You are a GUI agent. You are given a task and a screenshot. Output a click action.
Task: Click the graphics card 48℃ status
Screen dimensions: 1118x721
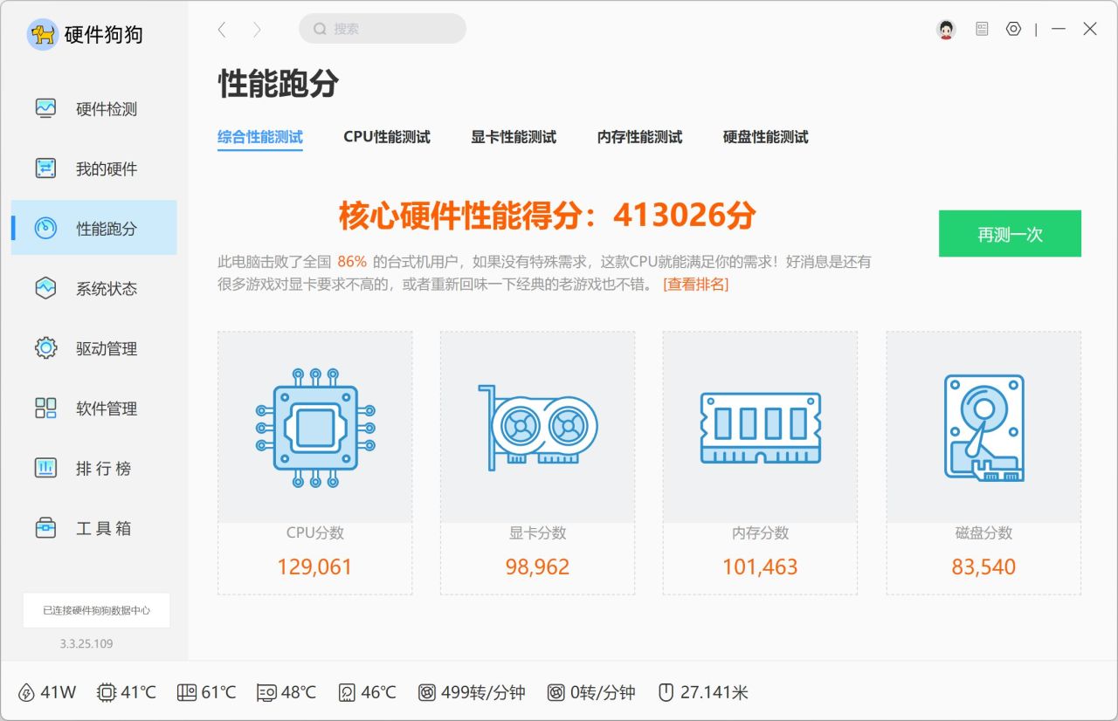coord(286,692)
